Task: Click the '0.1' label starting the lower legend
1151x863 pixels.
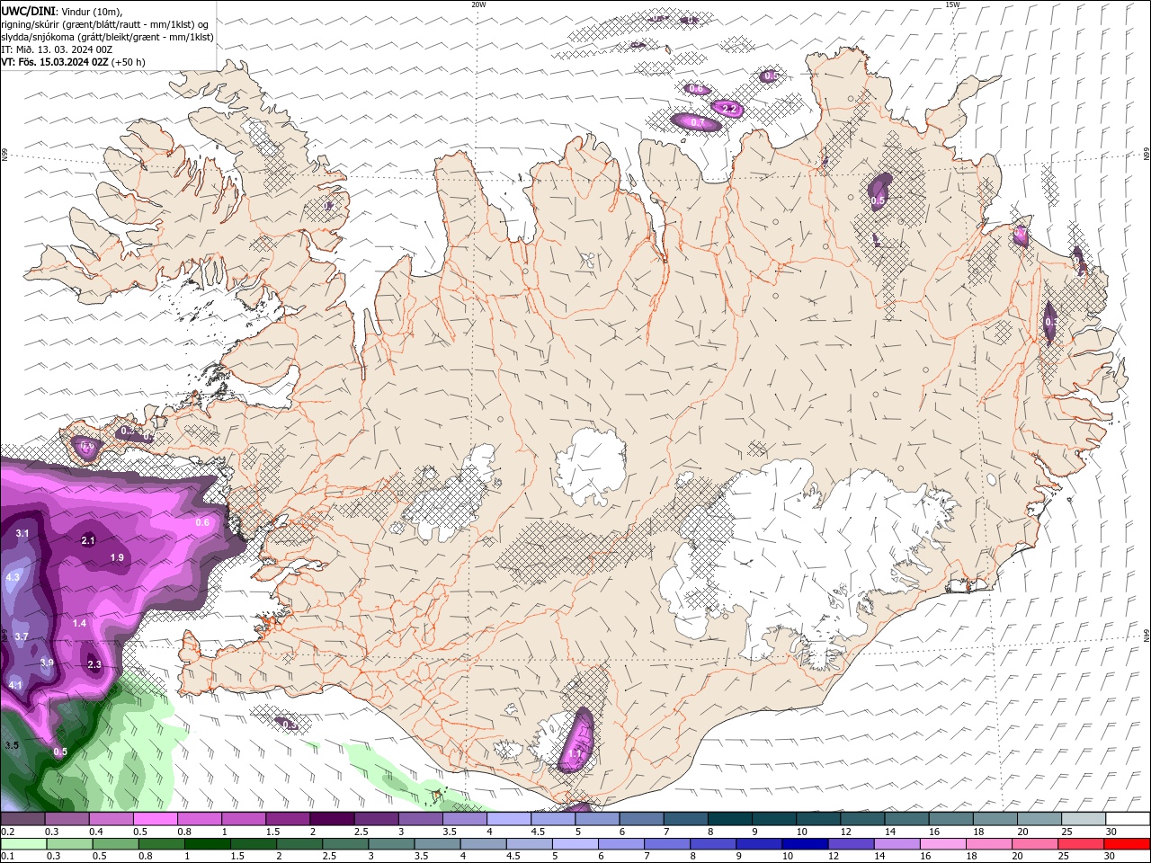Action: tap(7, 857)
